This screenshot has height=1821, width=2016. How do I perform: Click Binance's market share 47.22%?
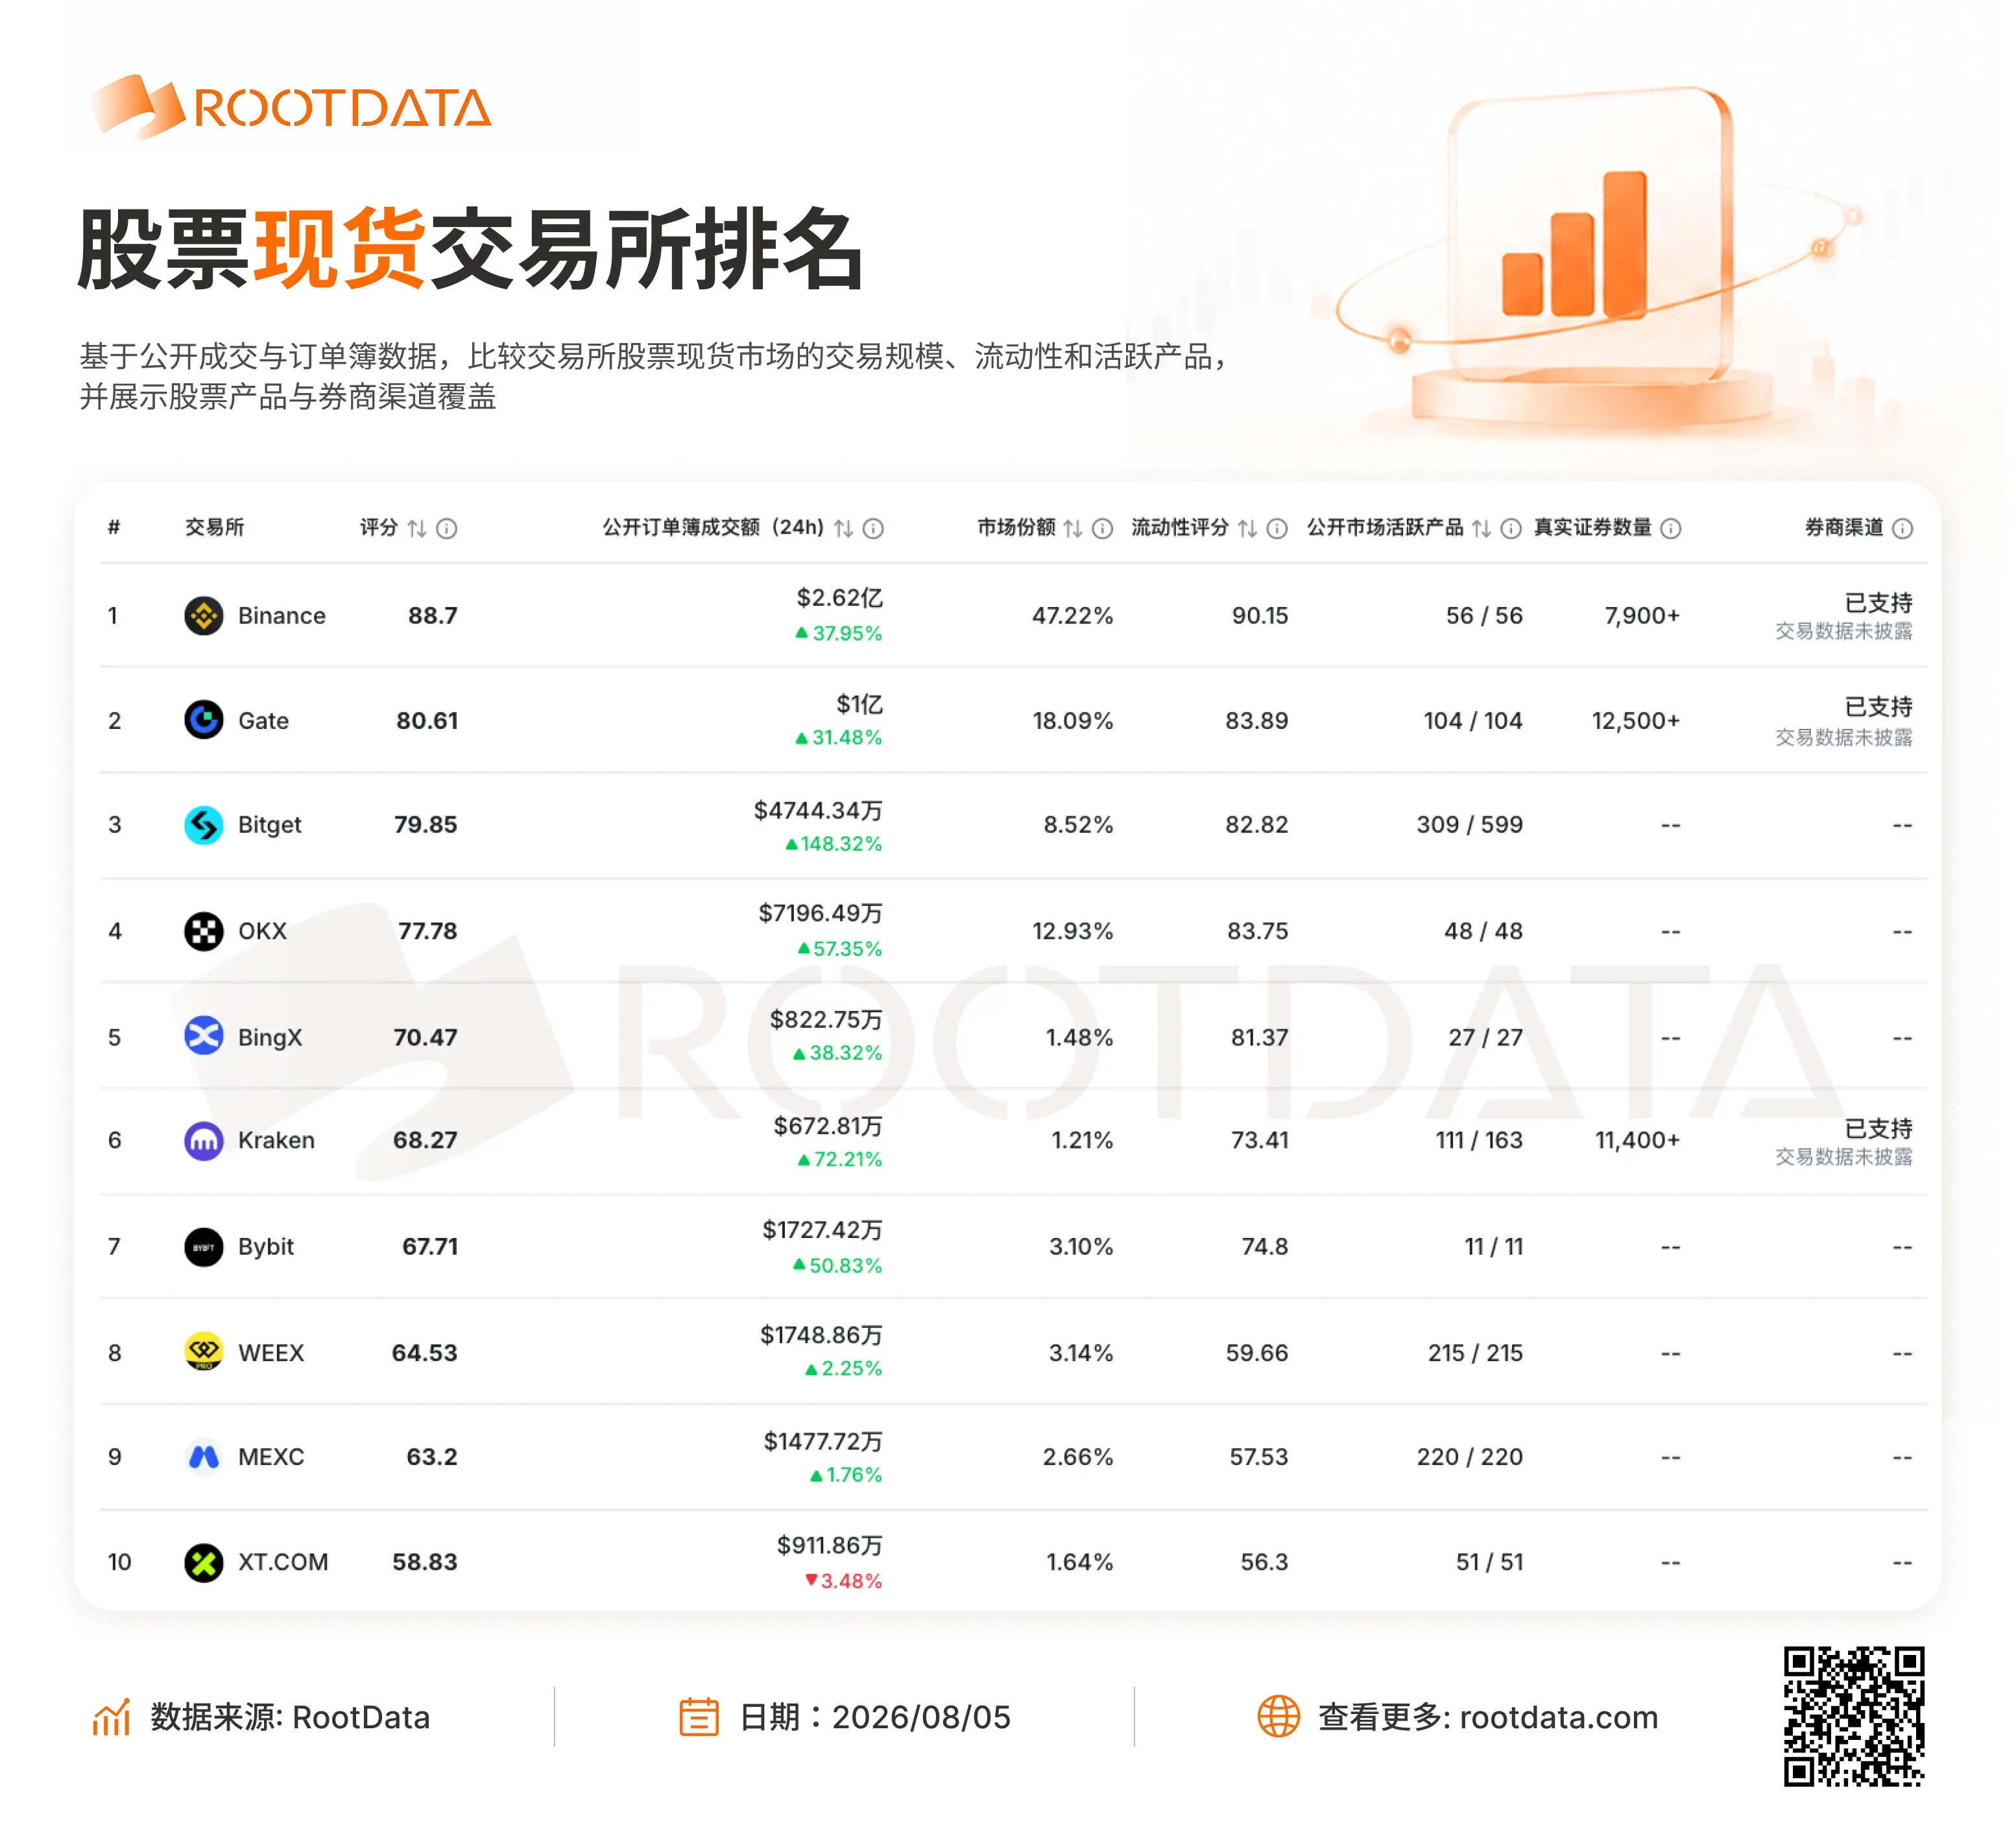tap(1072, 615)
